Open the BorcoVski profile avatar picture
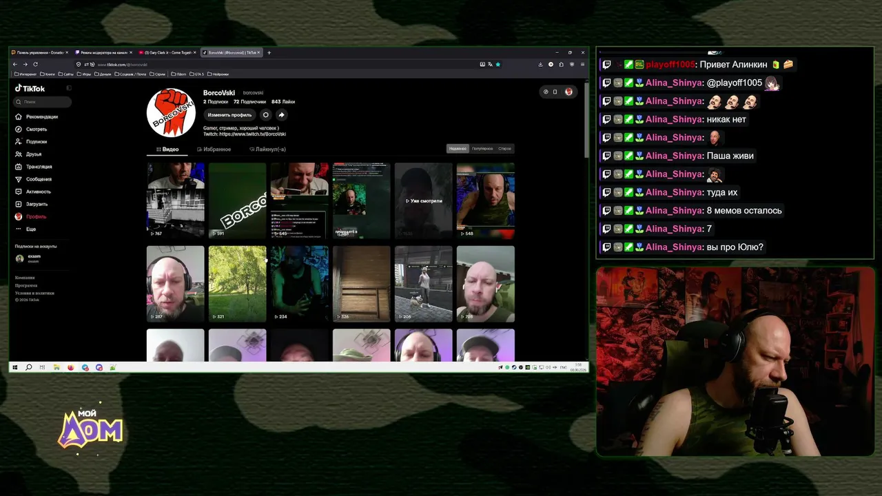882x496 pixels. [x=171, y=113]
